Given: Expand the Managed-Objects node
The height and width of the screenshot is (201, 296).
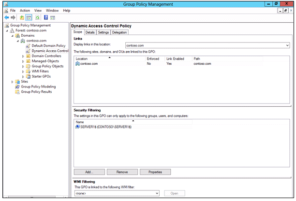Looking at the screenshot, I should pos(23,61).
